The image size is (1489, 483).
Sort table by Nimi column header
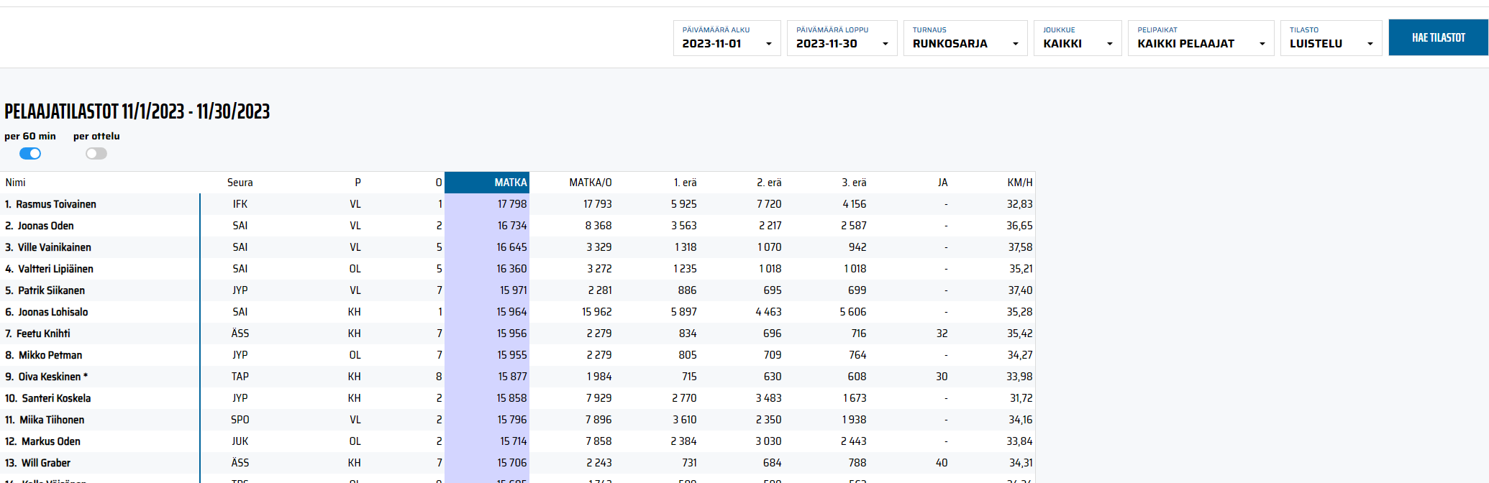(15, 183)
